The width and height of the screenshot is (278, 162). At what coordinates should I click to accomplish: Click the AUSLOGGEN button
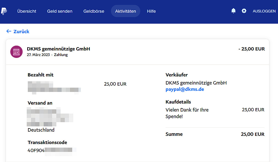(x=264, y=11)
